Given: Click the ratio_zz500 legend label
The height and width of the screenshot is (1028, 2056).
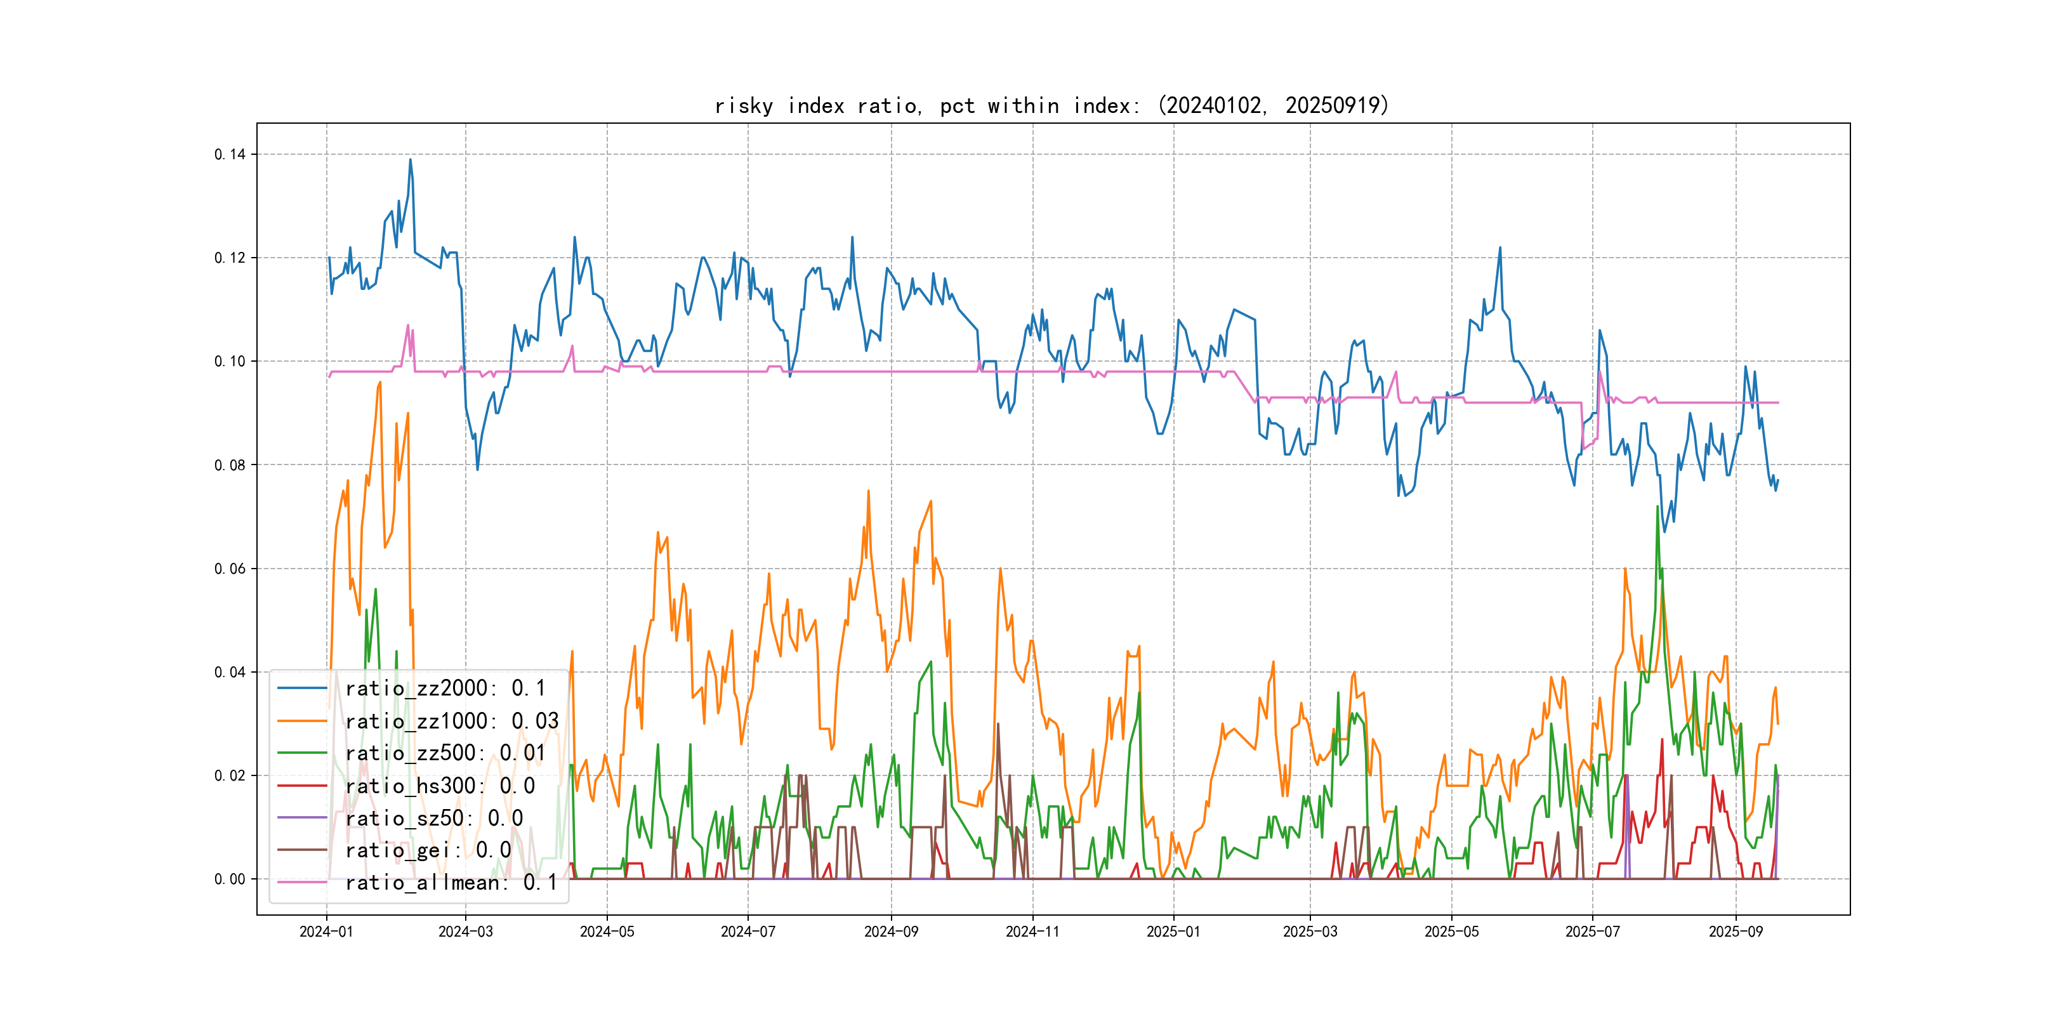Looking at the screenshot, I should 445,753.
